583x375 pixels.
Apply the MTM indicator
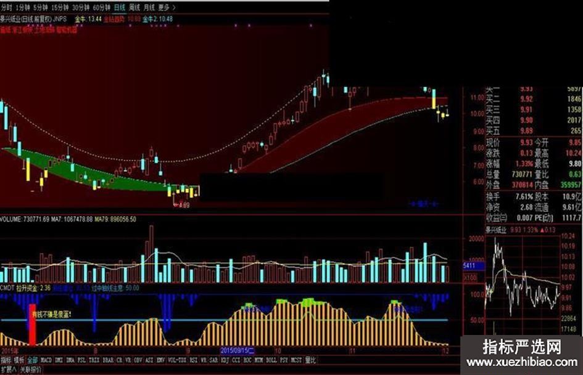[258, 360]
